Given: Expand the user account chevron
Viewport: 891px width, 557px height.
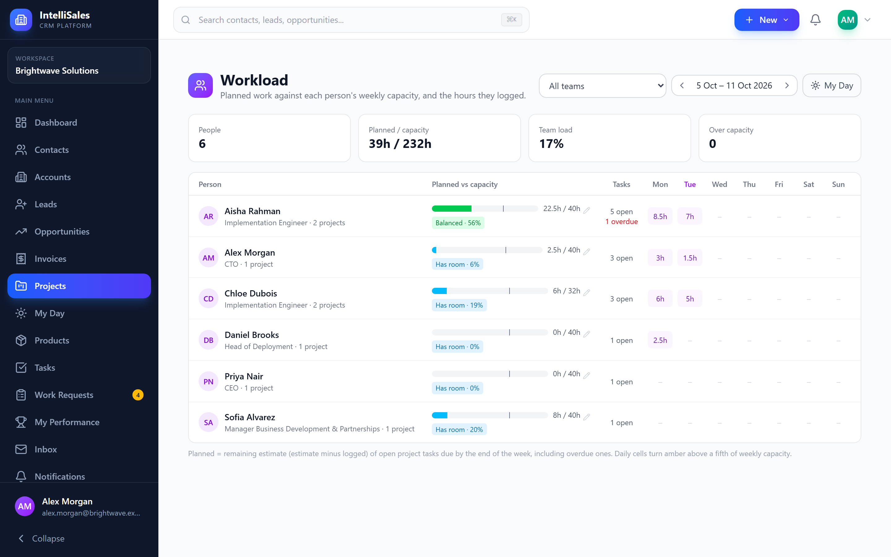Looking at the screenshot, I should (867, 20).
